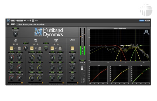The width and height of the screenshot is (157, 101).
Task: Click the High band Thresh knob
Action: 52,58
